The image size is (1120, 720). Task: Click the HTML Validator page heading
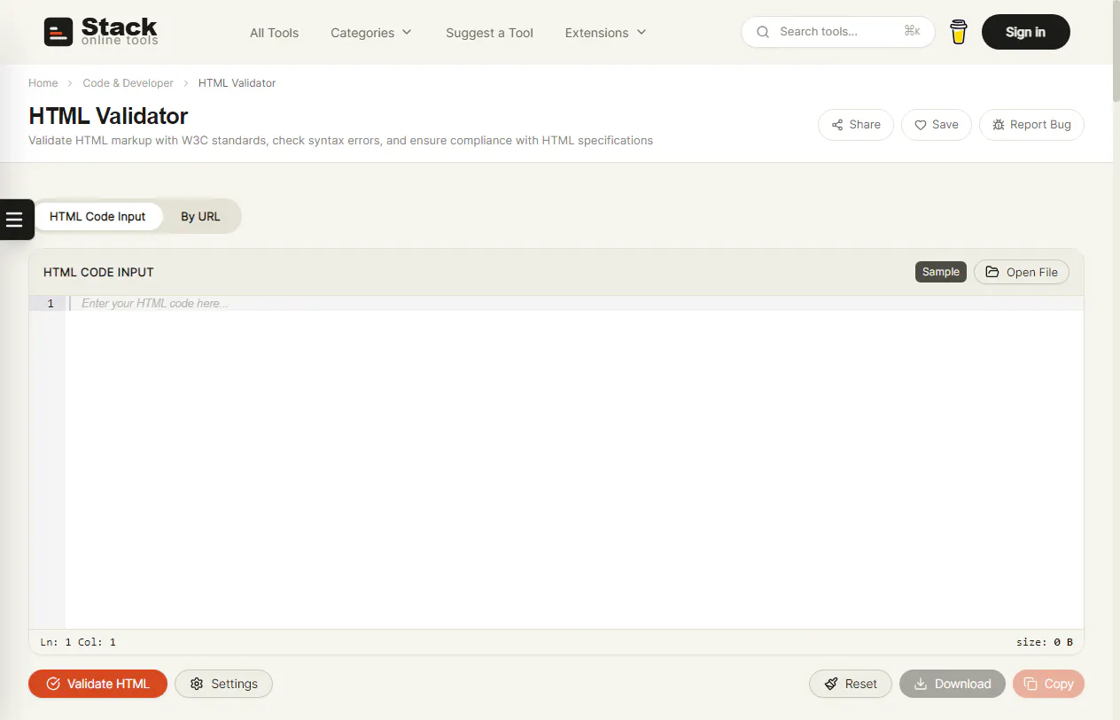pos(108,116)
